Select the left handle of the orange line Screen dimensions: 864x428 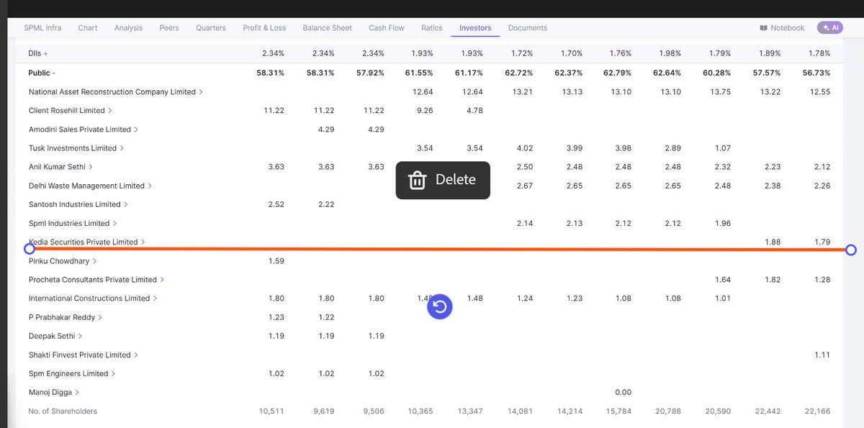[30, 249]
